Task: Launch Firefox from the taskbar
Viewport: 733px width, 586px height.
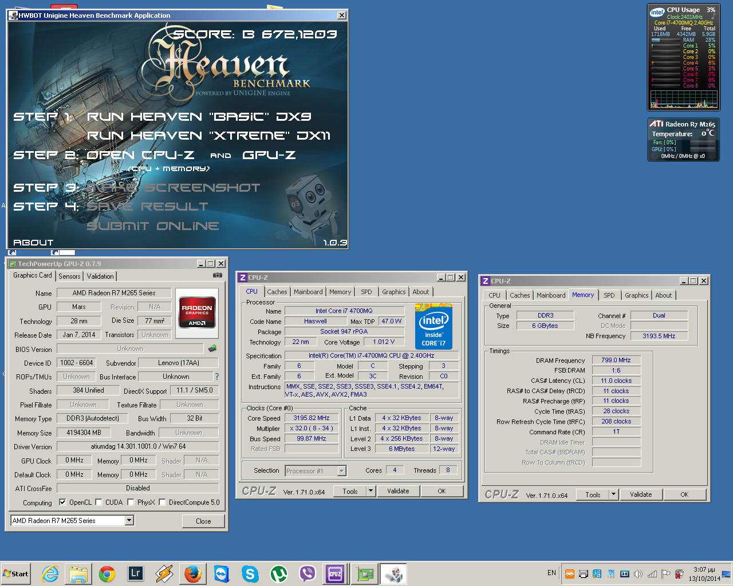Action: (x=193, y=573)
